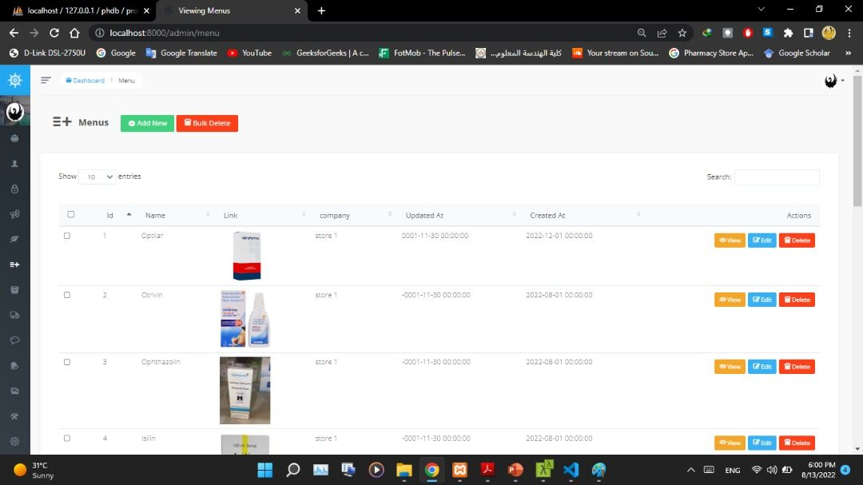Sort table by Link column
The width and height of the screenshot is (863, 485).
(x=264, y=215)
